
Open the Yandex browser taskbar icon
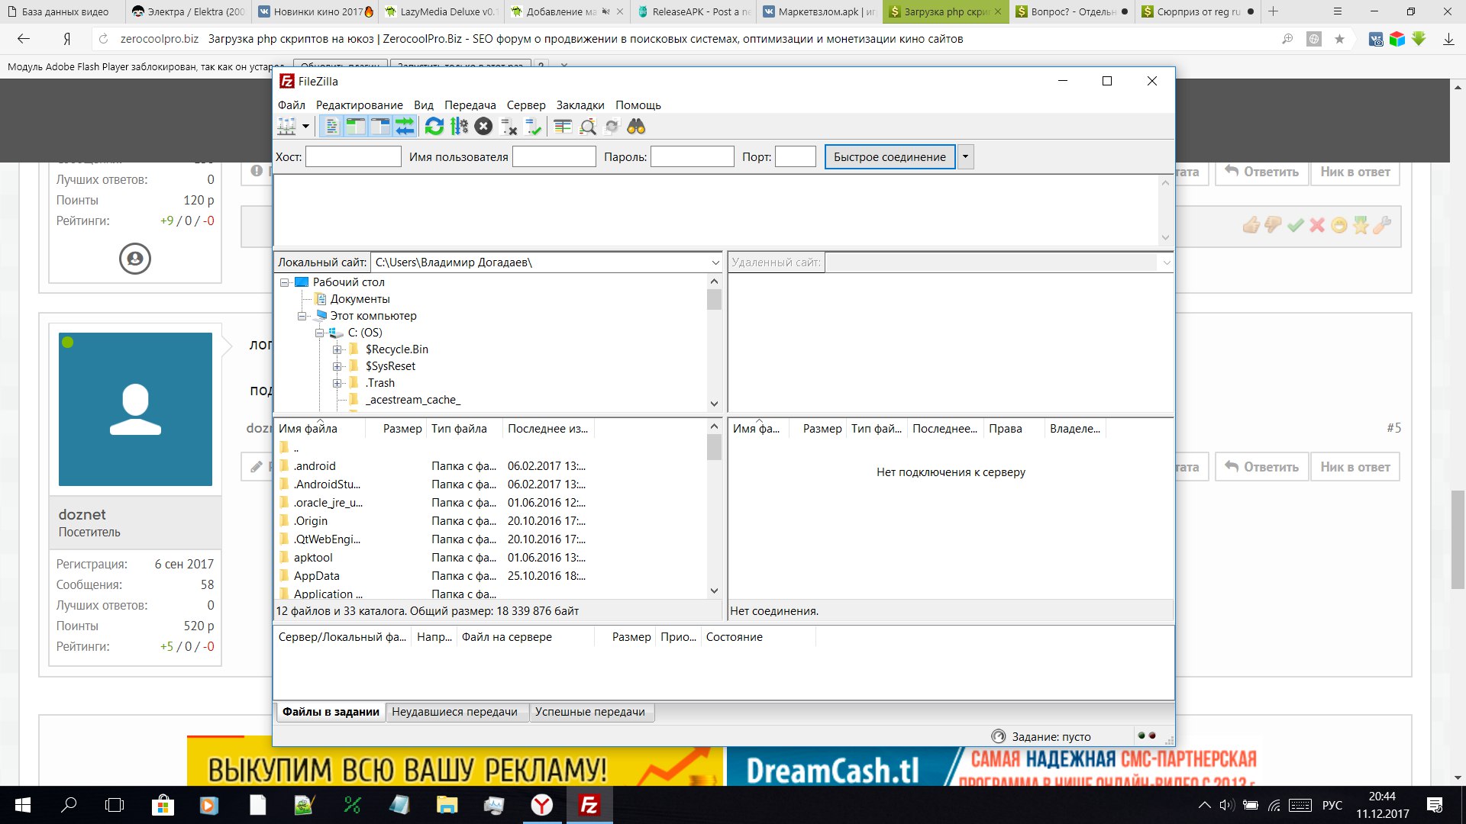click(542, 805)
